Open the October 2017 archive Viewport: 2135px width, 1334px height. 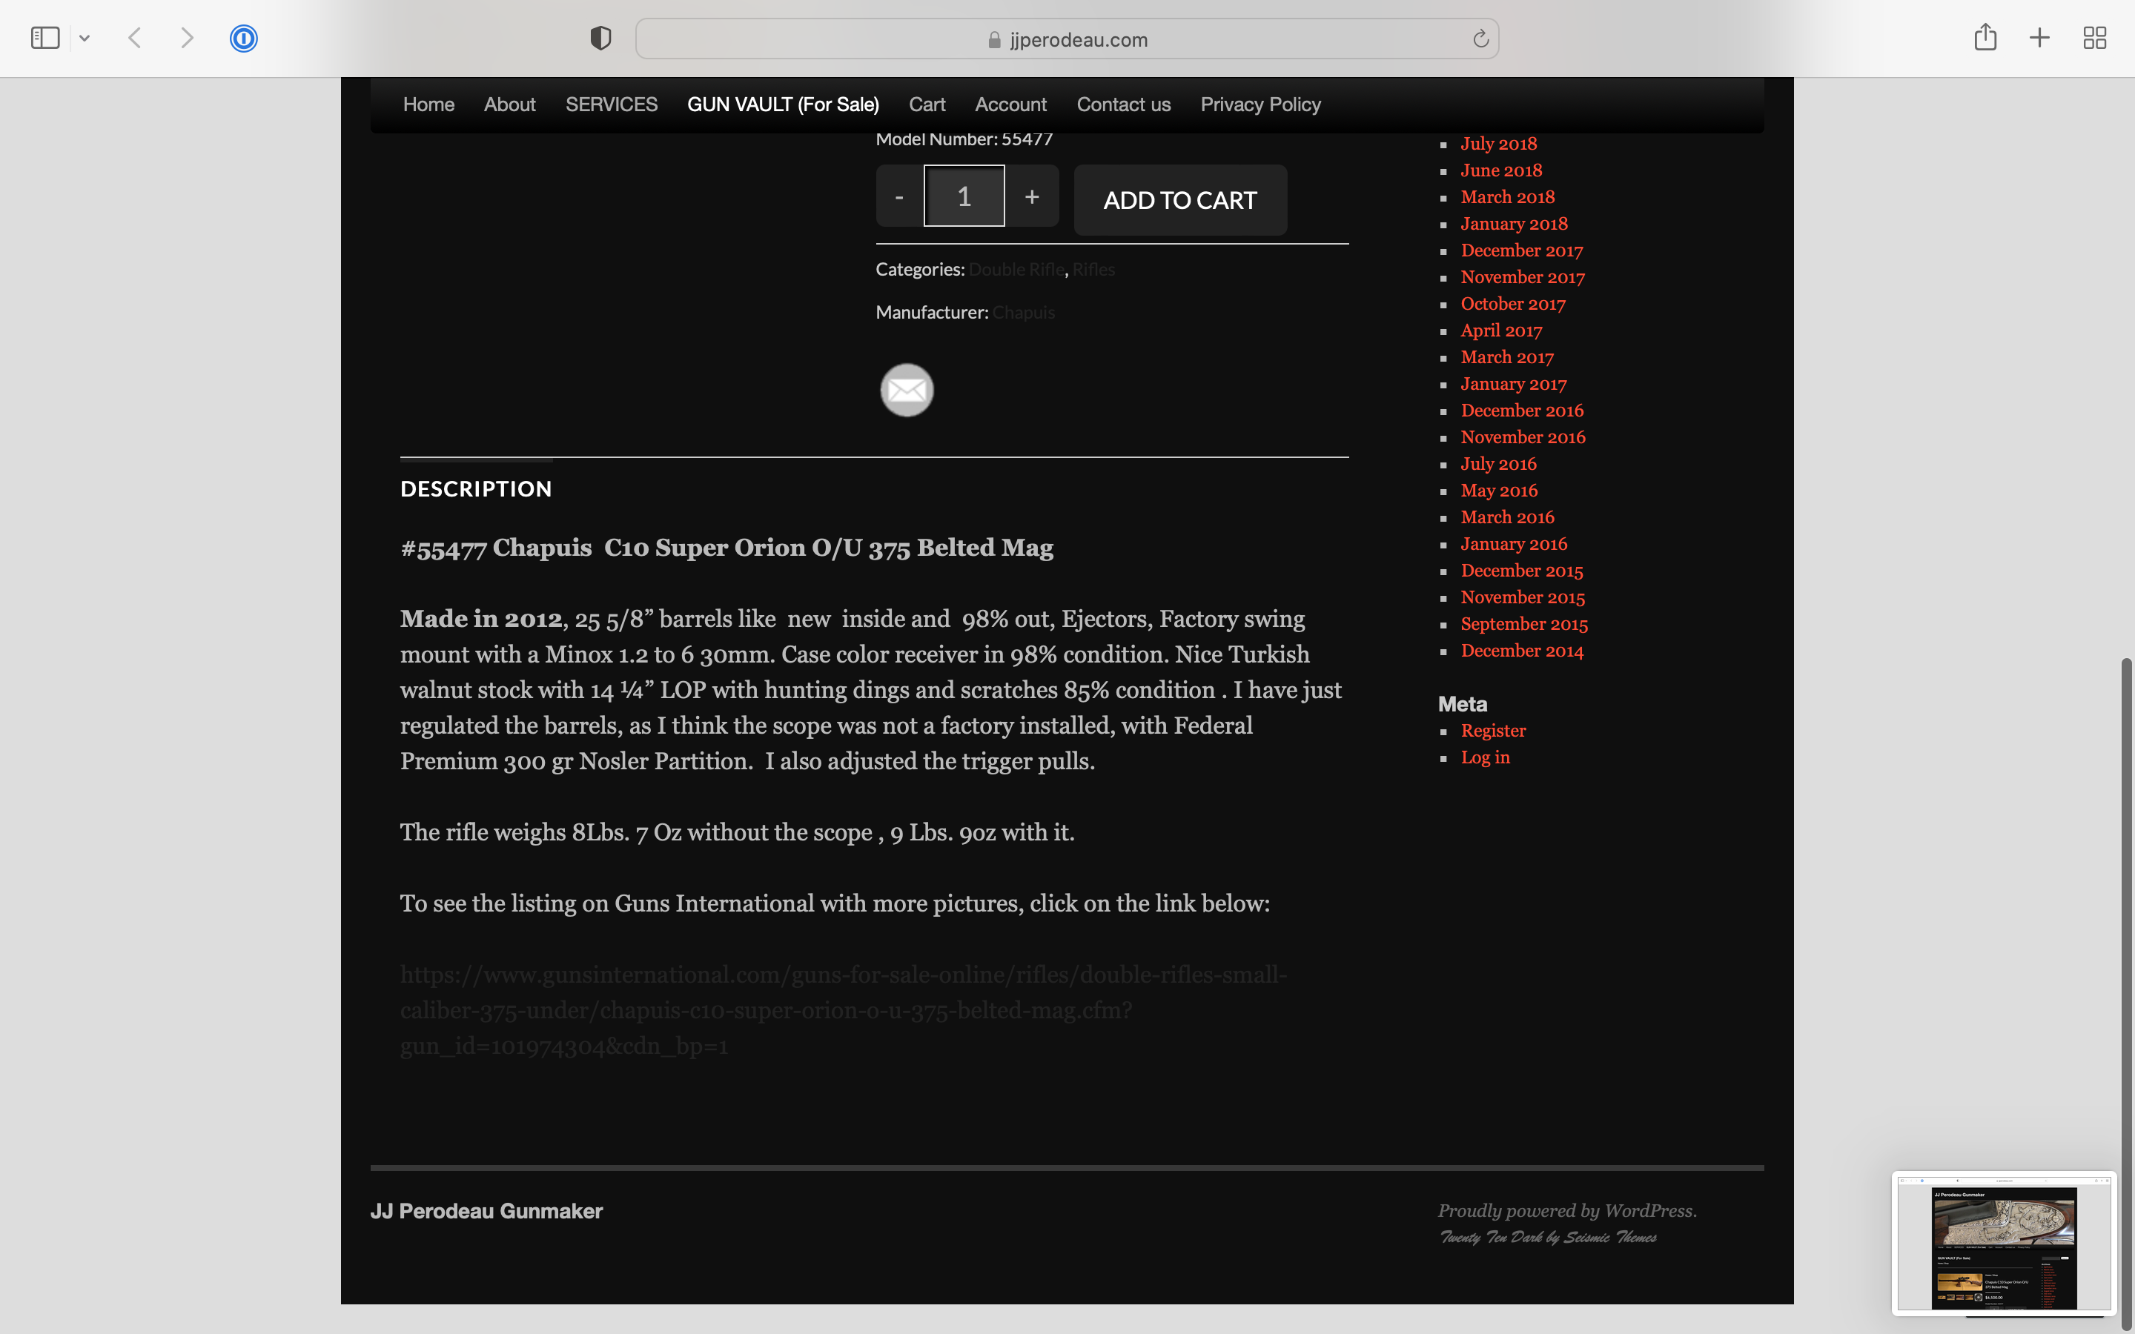(x=1513, y=304)
